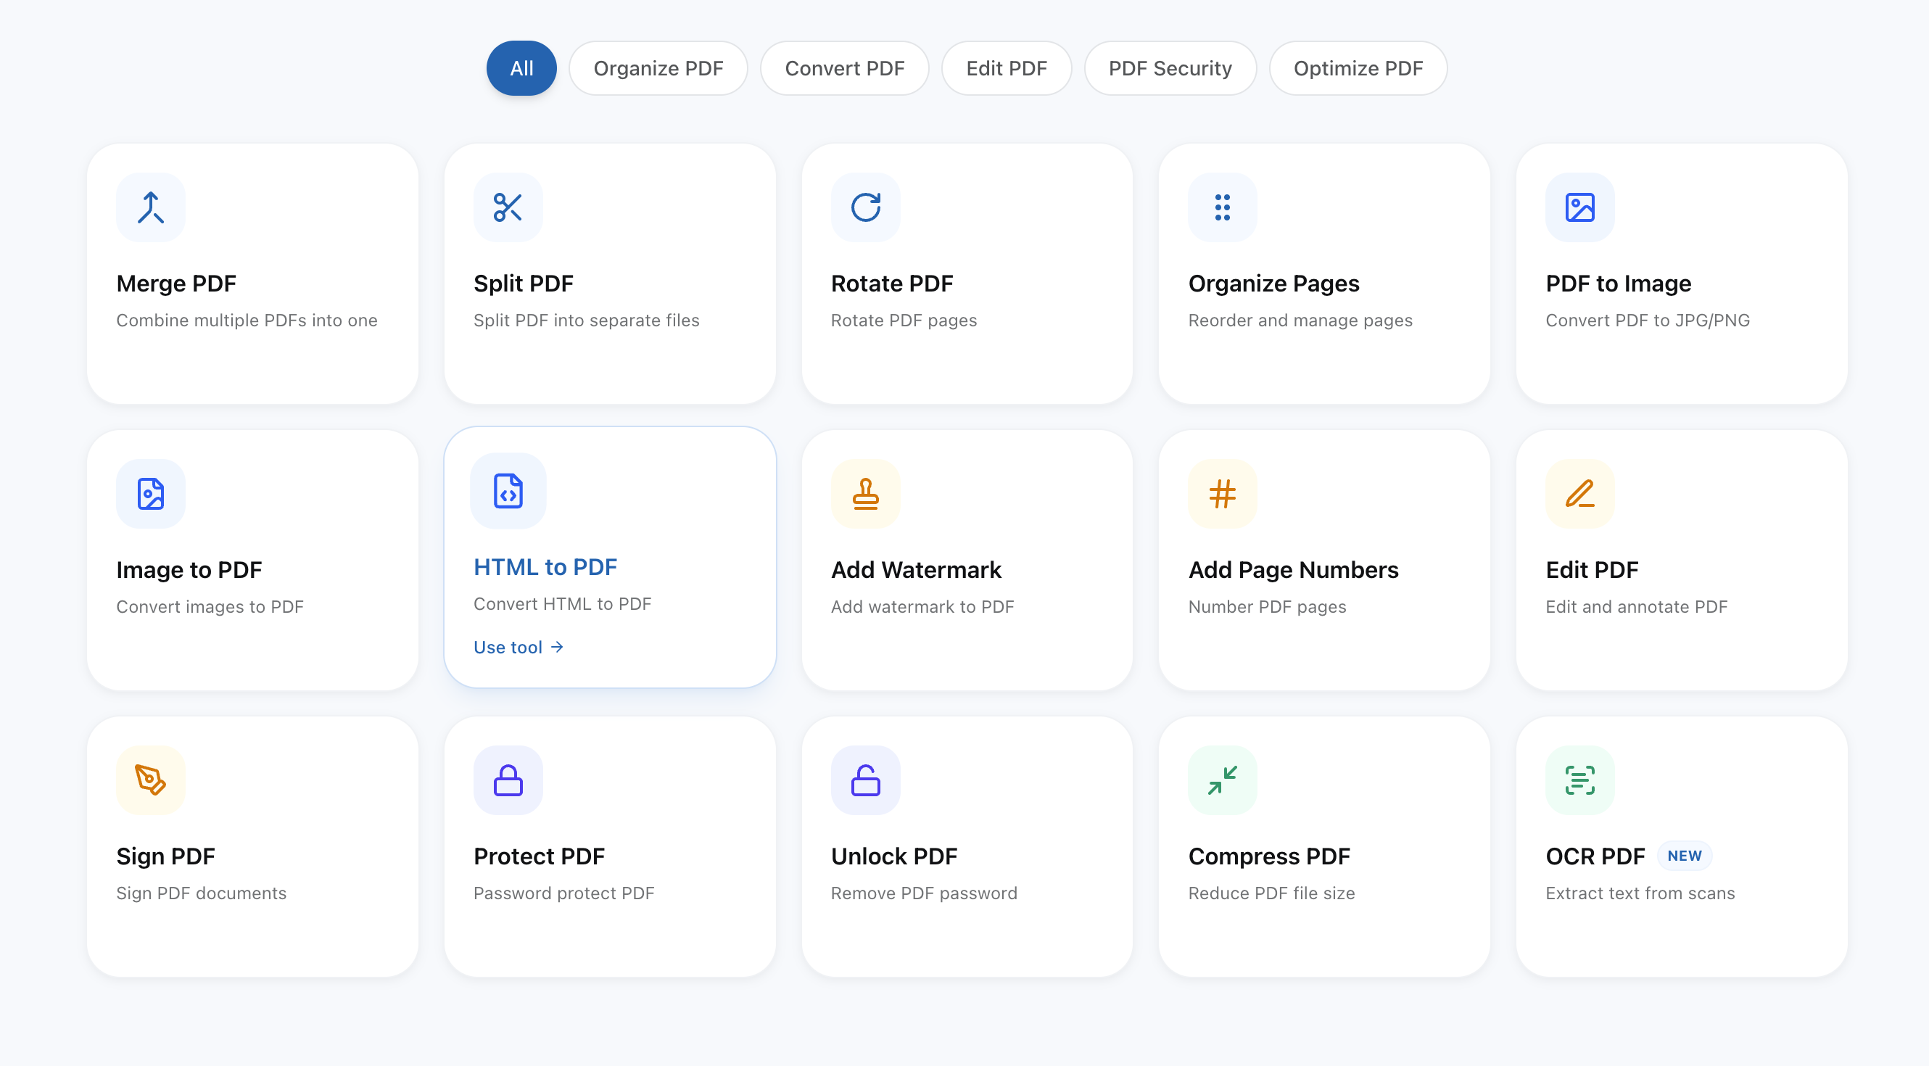Click the NEW badge on OCR PDF
Screen dimensions: 1929x1066
pos(1684,856)
